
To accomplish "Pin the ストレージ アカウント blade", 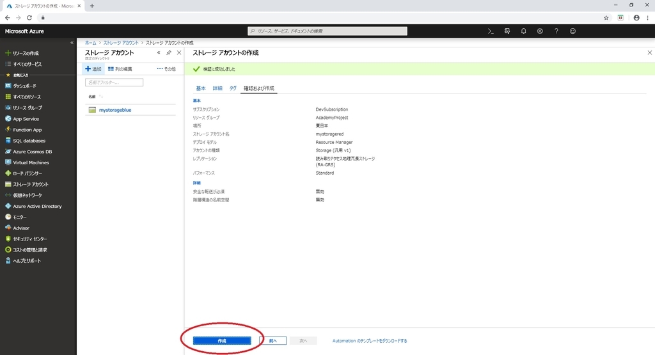I will click(169, 52).
